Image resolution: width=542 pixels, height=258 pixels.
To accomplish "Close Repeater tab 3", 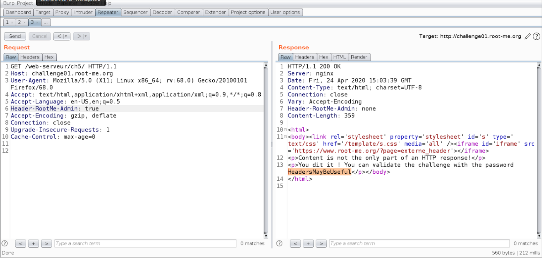I will pyautogui.click(x=37, y=22).
